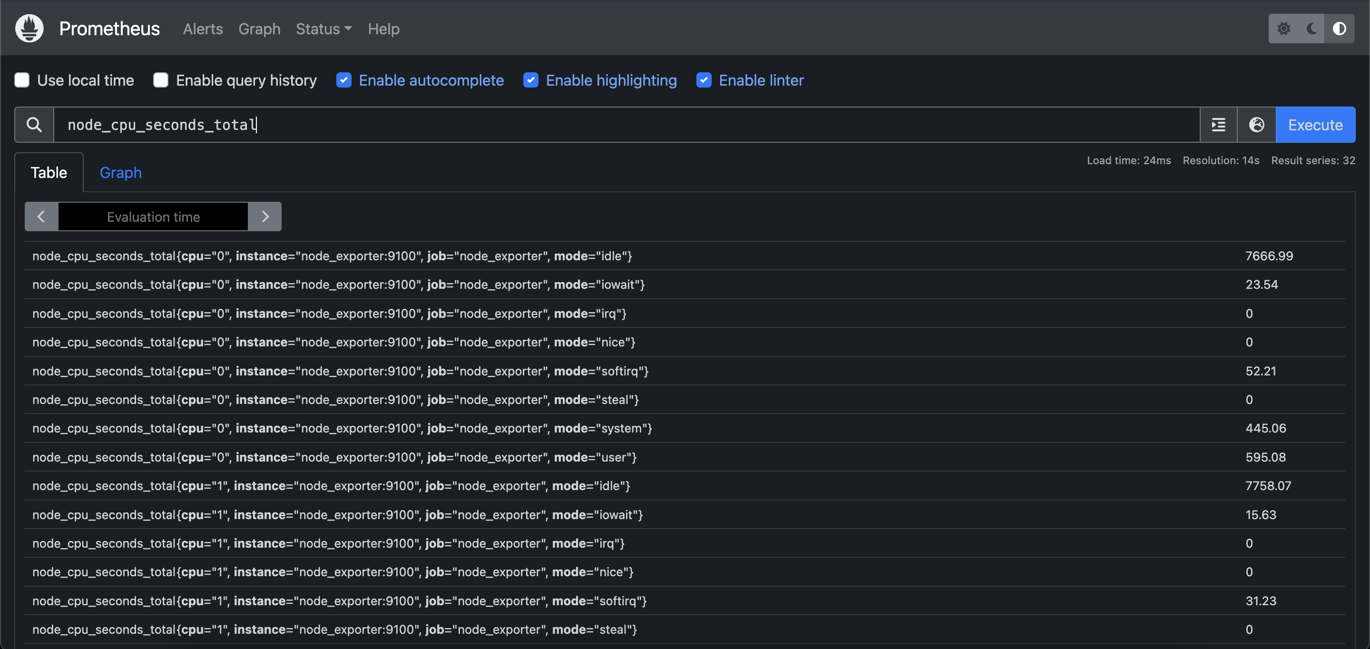Screen dimensions: 1370x649
Task: Click the auto-theme contrast icon
Action: tap(1339, 29)
